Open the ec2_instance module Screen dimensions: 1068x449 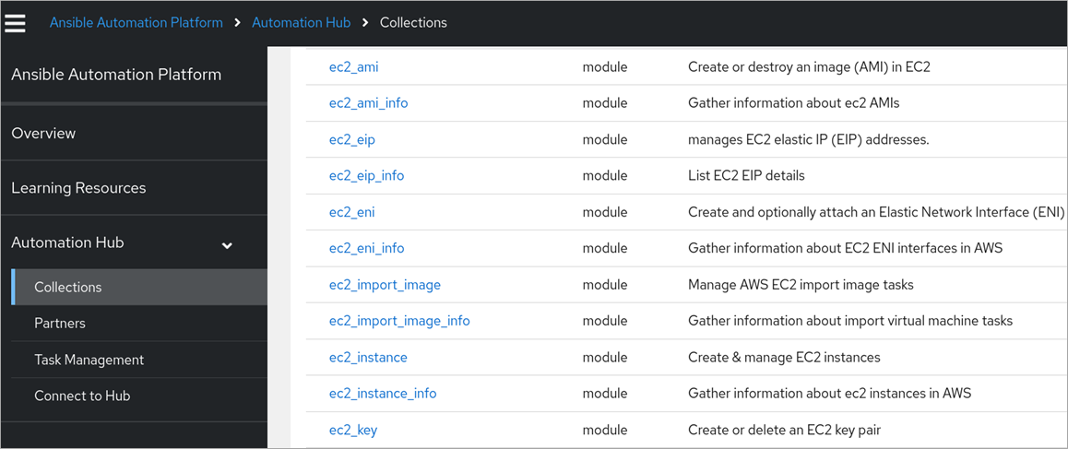(368, 357)
